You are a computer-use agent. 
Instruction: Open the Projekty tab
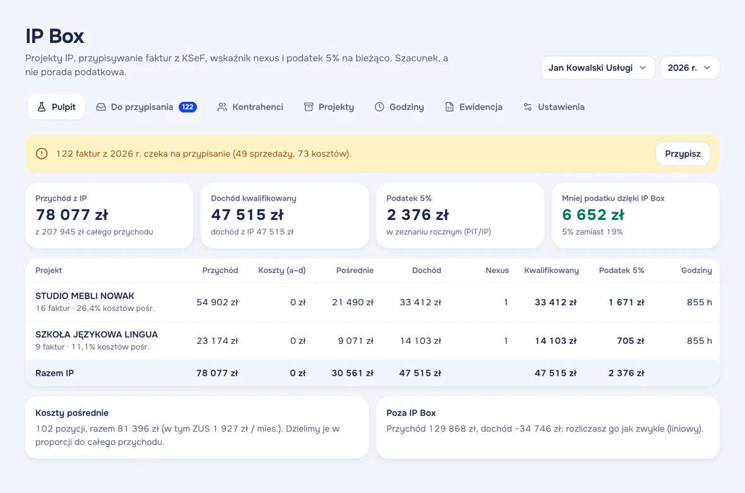(x=329, y=107)
